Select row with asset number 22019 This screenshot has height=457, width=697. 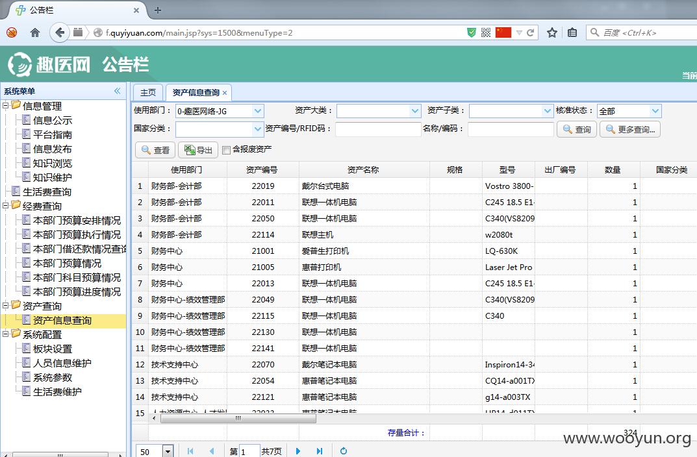coord(262,186)
